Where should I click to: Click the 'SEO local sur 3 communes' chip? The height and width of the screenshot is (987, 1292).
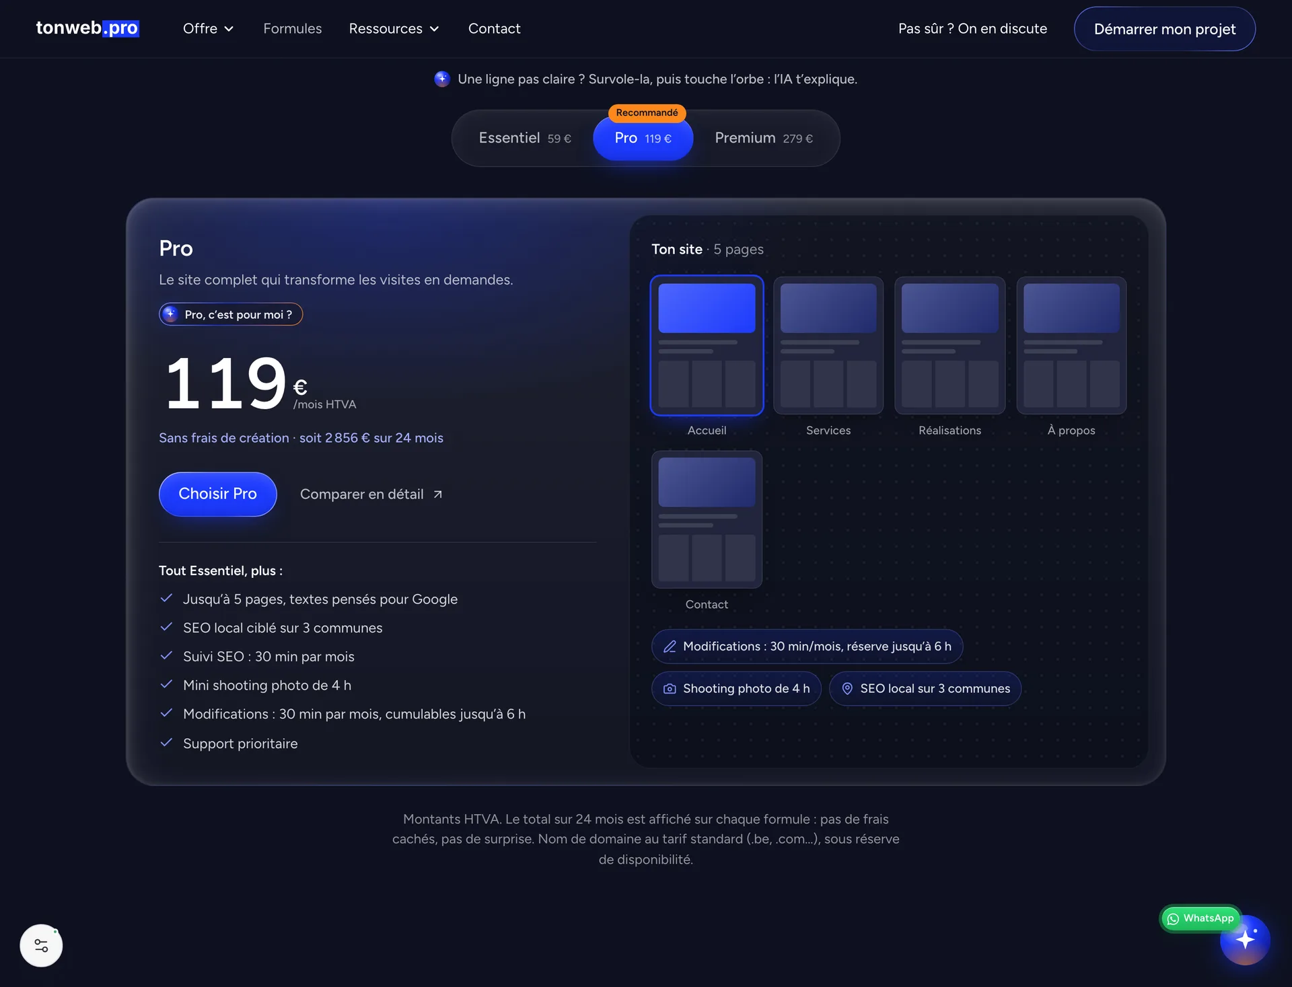(925, 689)
